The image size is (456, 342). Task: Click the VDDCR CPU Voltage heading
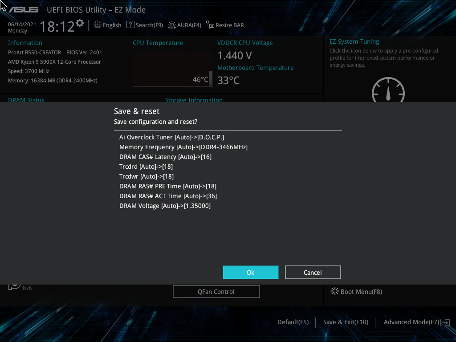(x=245, y=43)
